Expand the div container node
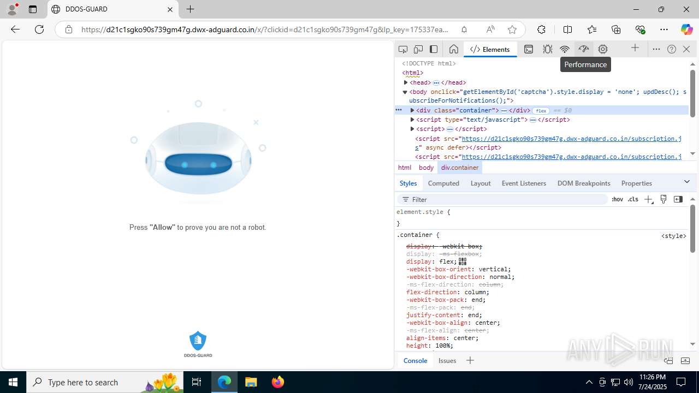Screen dimensions: 699x393 coord(412,110)
